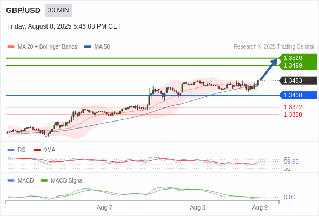
Task: Toggle the RSI legend entry
Action: [x=17, y=150]
